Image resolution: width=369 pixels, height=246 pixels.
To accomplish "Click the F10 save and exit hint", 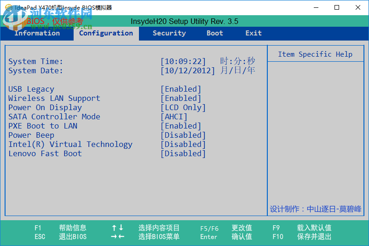I will pyautogui.click(x=302, y=237).
